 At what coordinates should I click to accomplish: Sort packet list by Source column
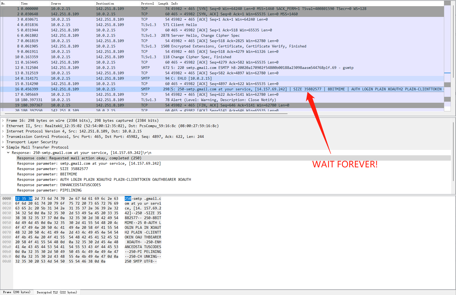[73, 3]
